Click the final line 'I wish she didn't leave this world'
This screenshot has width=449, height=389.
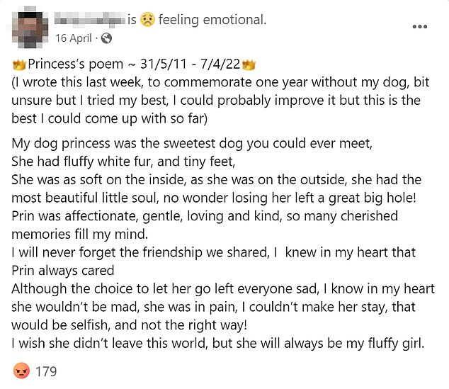212,344
